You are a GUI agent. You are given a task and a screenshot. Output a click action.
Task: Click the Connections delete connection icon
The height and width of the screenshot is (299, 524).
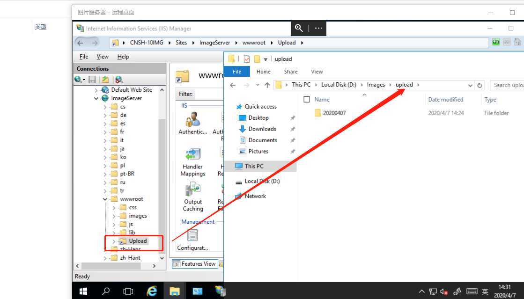point(118,80)
